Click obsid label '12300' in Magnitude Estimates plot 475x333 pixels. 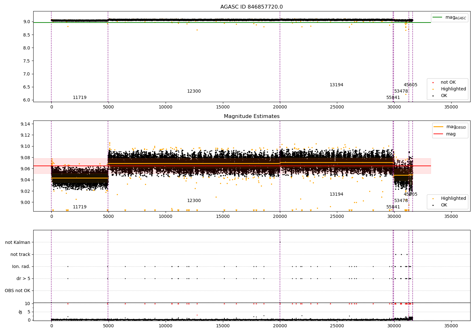point(194,201)
